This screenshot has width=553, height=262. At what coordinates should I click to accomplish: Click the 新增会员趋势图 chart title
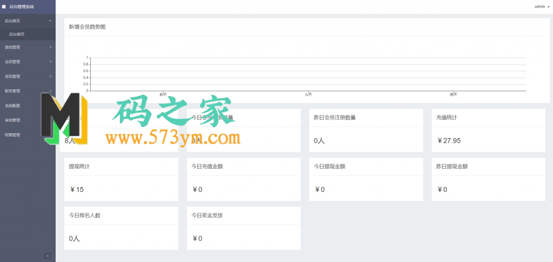click(87, 27)
